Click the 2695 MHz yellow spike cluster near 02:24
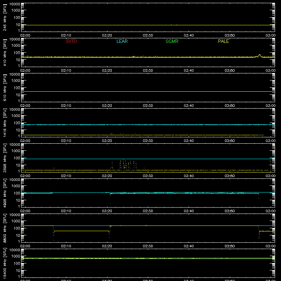 tap(125, 164)
